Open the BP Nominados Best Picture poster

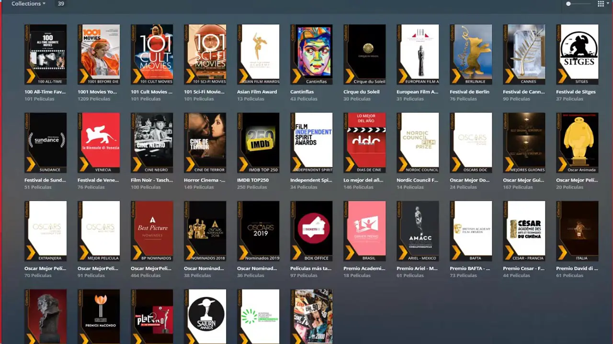coord(152,231)
